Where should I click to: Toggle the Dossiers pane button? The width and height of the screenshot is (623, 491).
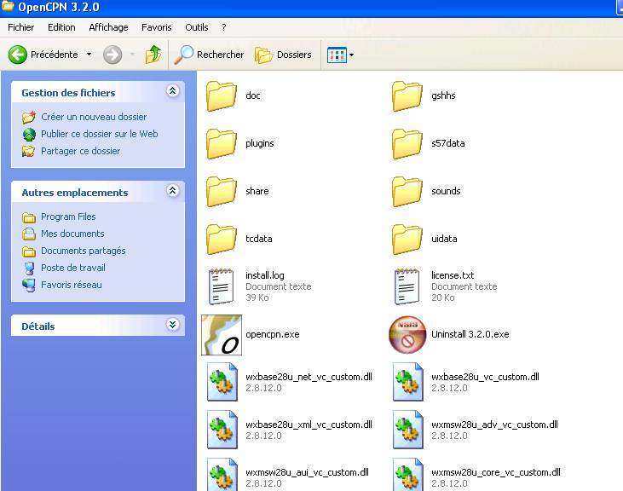pos(284,55)
